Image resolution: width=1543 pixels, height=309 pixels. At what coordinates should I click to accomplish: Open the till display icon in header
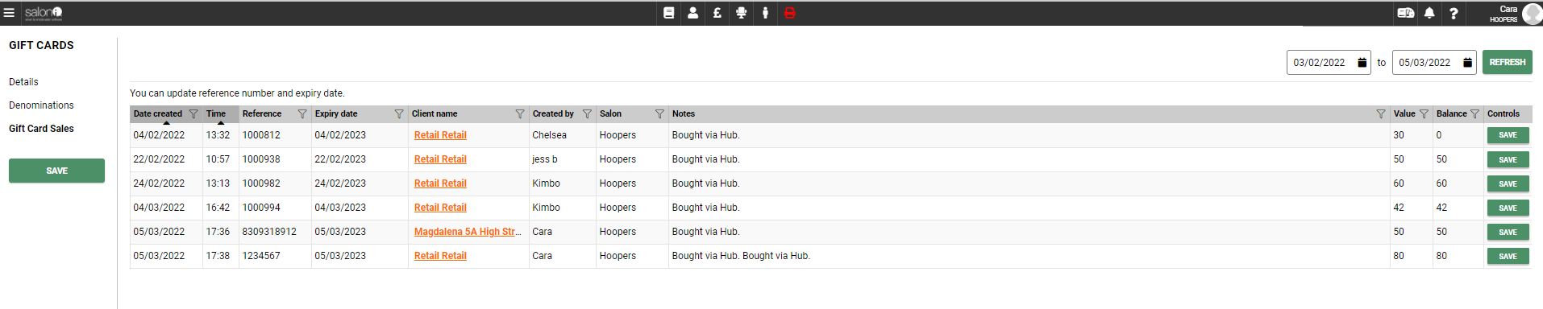click(1405, 13)
